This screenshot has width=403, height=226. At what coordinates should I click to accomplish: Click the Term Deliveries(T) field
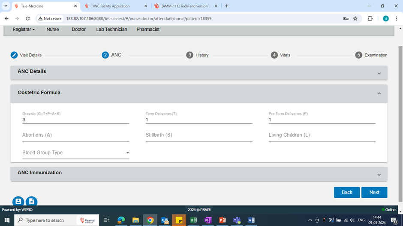click(199, 120)
